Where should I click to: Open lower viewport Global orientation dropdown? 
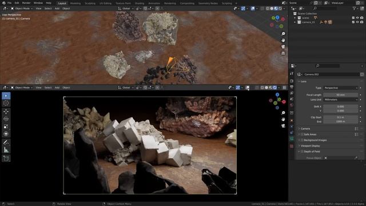click(x=126, y=88)
